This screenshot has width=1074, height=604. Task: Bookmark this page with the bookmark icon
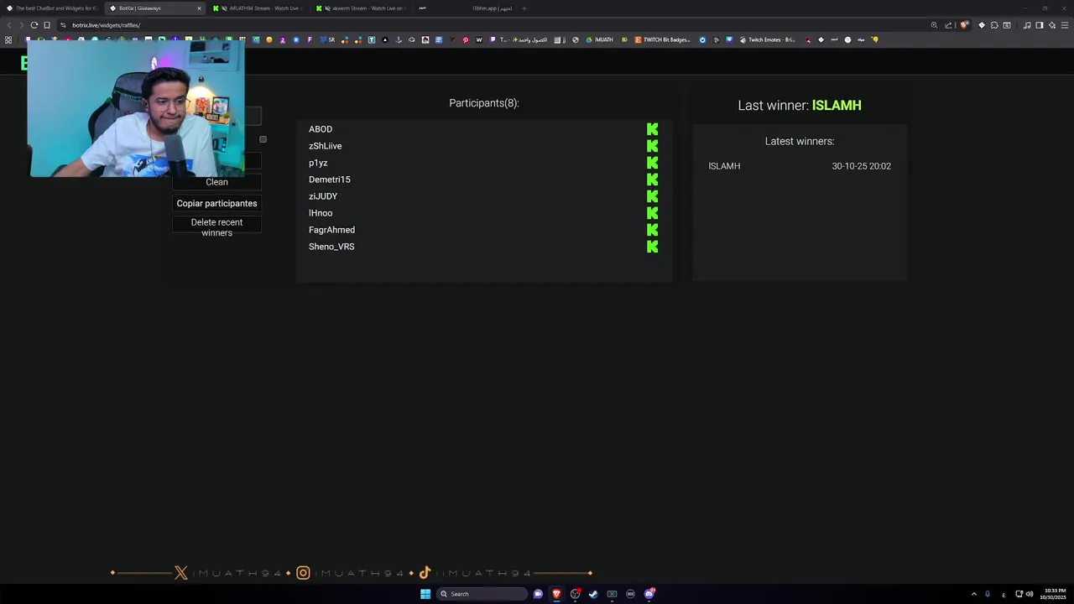click(x=47, y=25)
